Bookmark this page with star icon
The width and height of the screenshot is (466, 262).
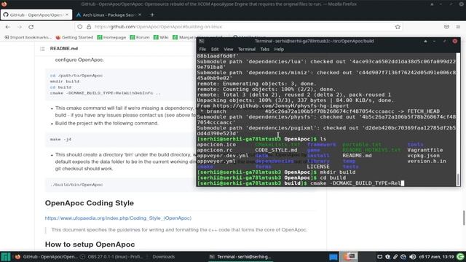(398, 27)
